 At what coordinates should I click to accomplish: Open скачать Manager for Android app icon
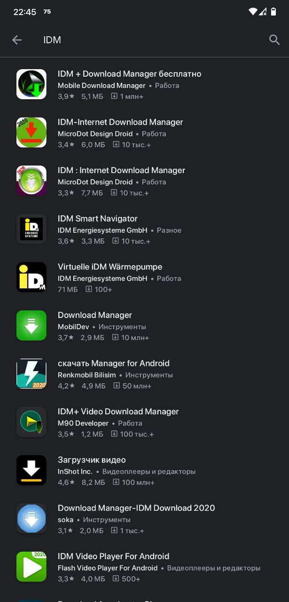pyautogui.click(x=31, y=373)
